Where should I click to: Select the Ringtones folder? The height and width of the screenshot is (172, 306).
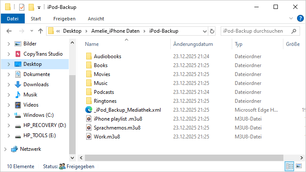coord(105,101)
